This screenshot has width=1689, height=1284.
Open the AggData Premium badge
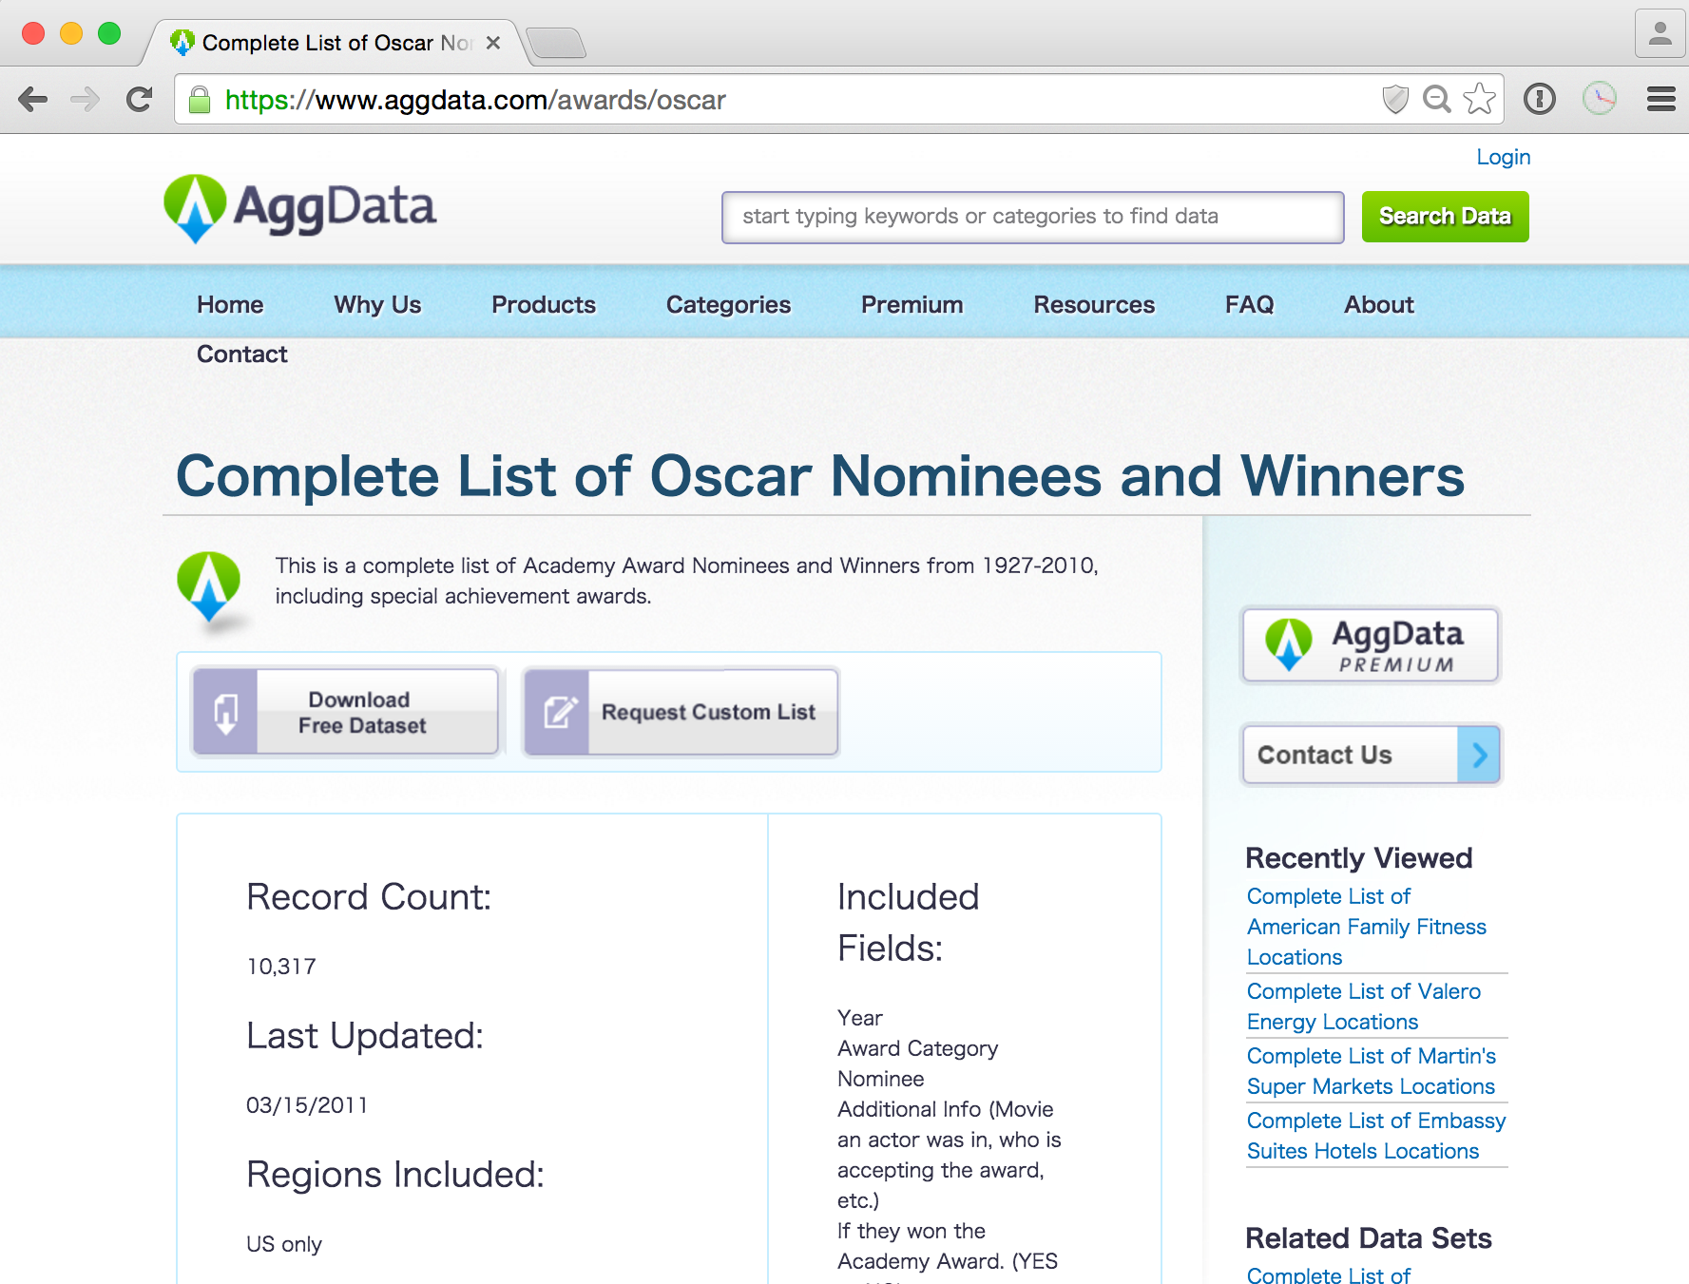(1370, 645)
